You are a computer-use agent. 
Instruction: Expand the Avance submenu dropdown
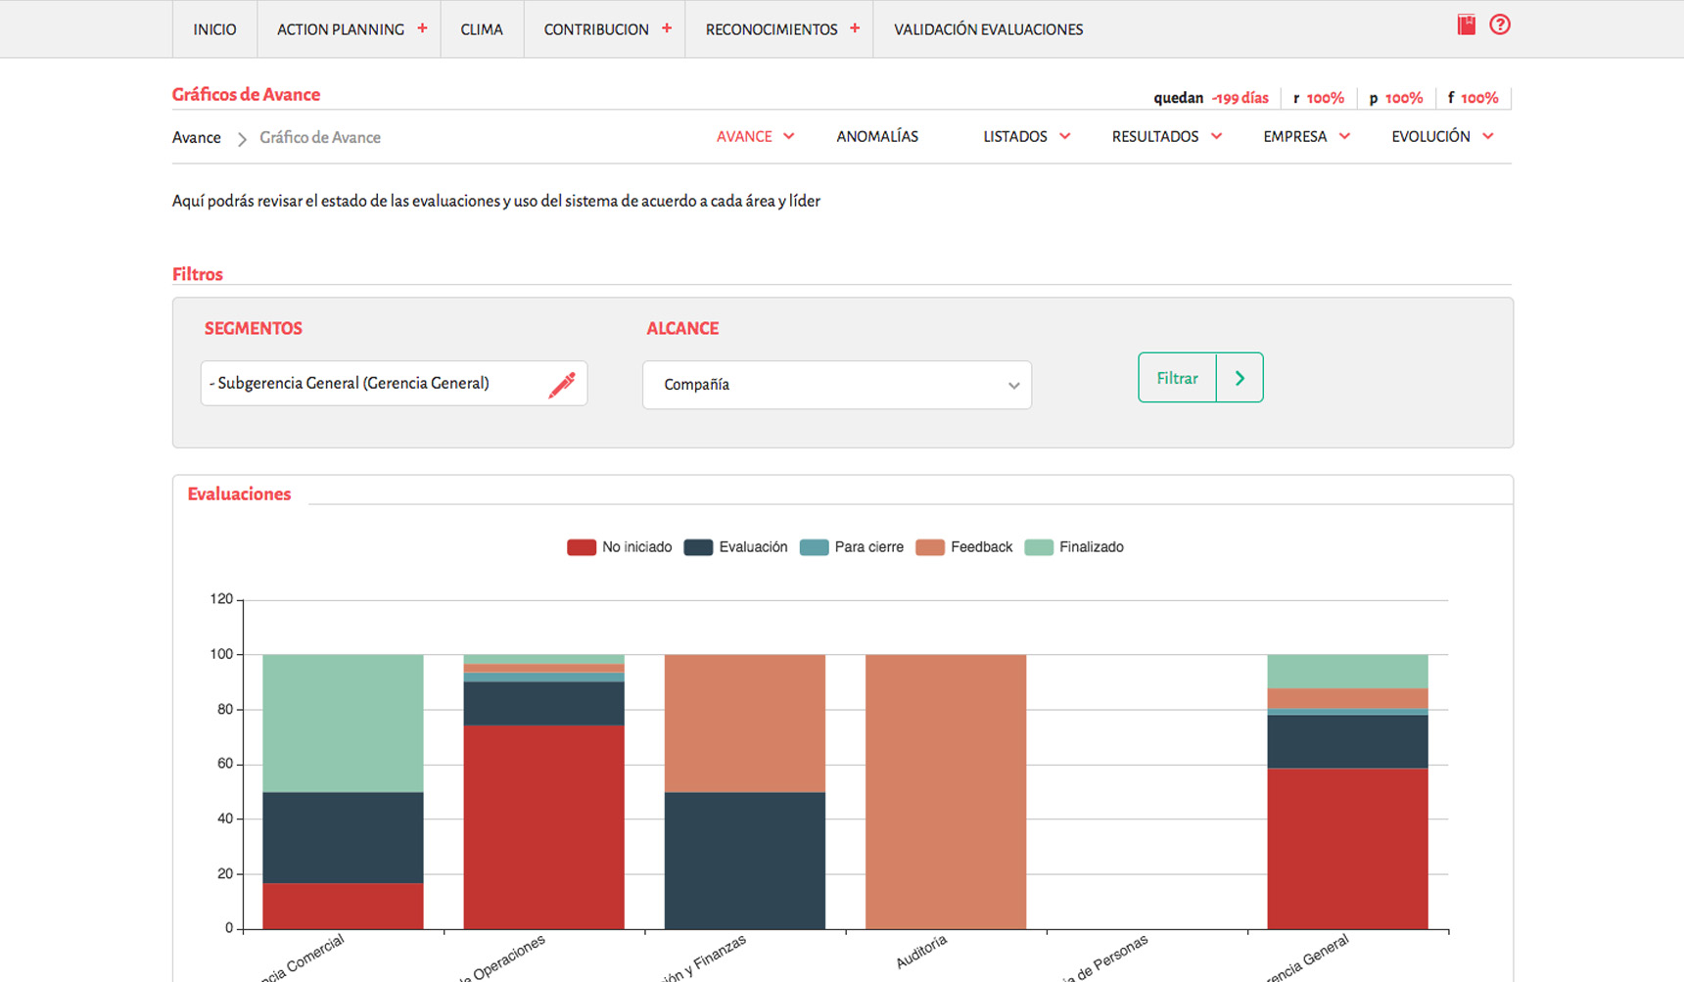tap(755, 136)
